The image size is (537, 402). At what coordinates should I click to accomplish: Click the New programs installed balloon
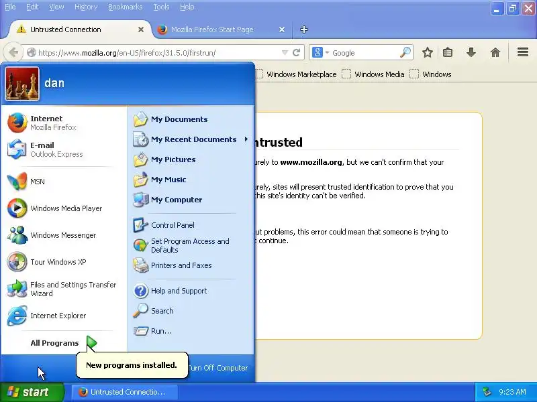point(132,365)
